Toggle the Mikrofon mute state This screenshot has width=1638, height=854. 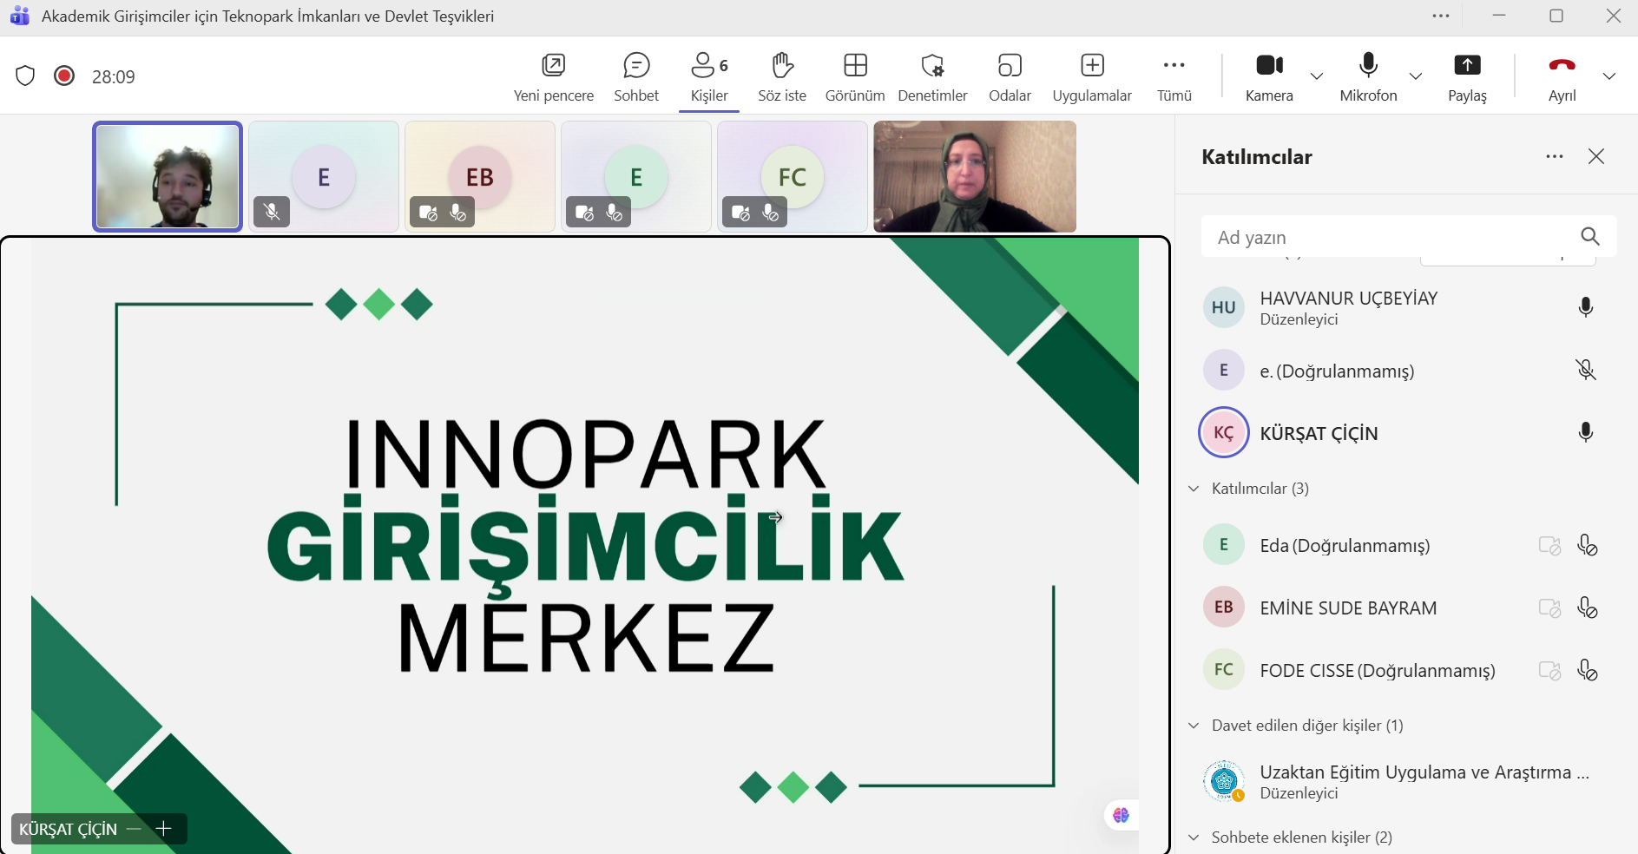[x=1368, y=76]
